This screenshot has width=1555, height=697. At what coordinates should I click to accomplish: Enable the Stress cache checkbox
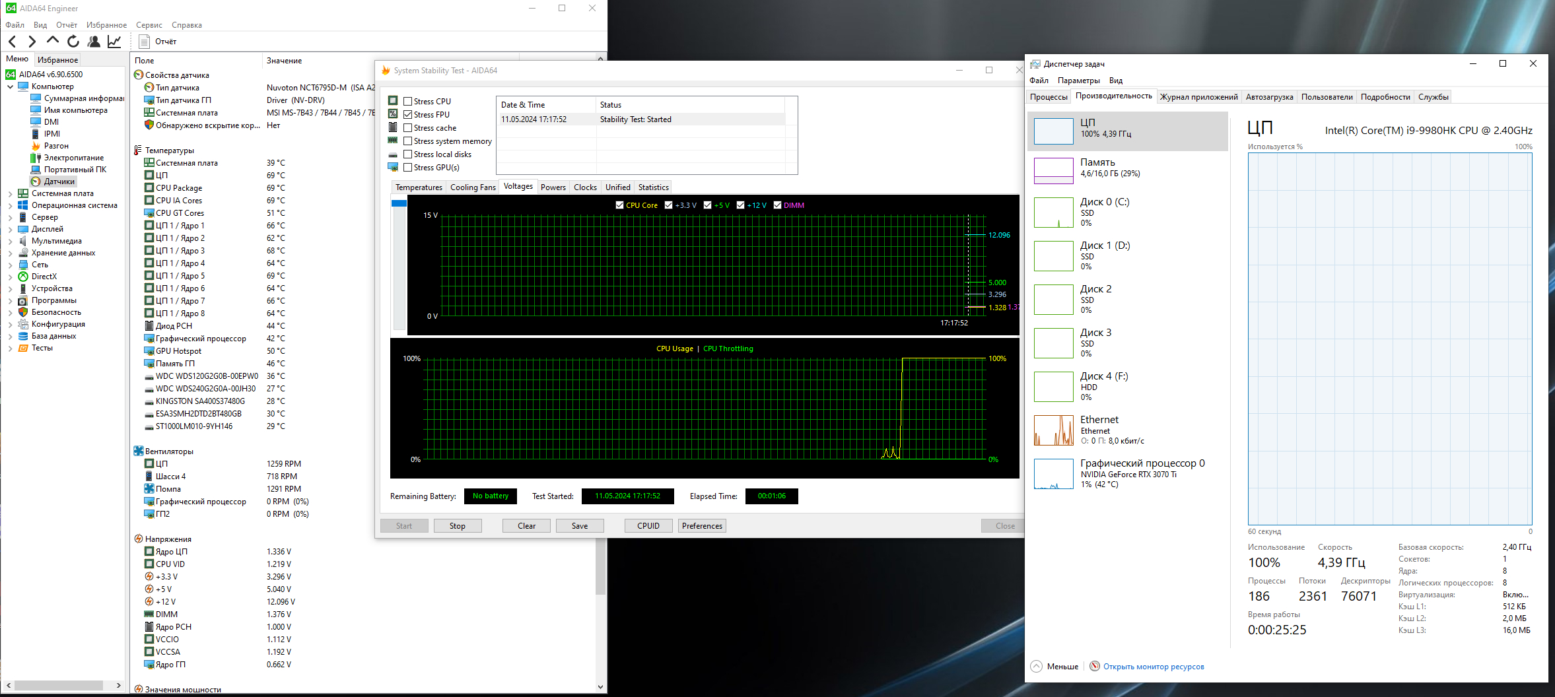coord(408,128)
